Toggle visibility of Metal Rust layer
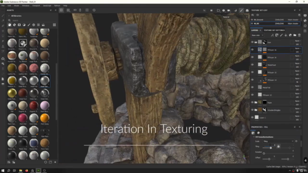 coord(252,64)
